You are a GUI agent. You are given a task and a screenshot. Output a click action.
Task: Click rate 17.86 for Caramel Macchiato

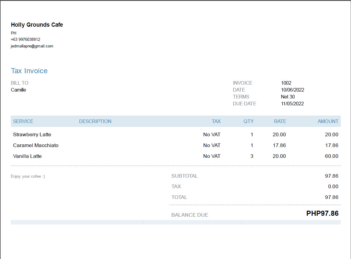[x=279, y=146]
